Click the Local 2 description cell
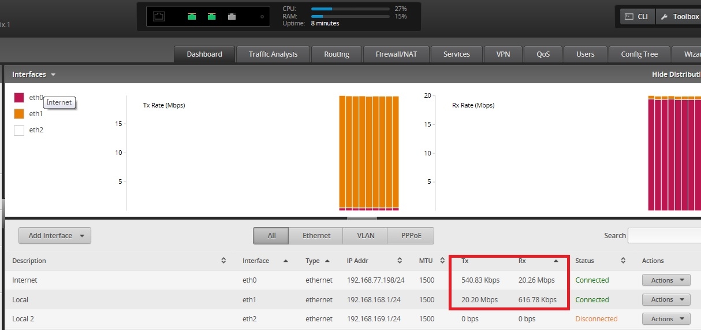Viewport: 701px width, 330px height. [x=23, y=319]
